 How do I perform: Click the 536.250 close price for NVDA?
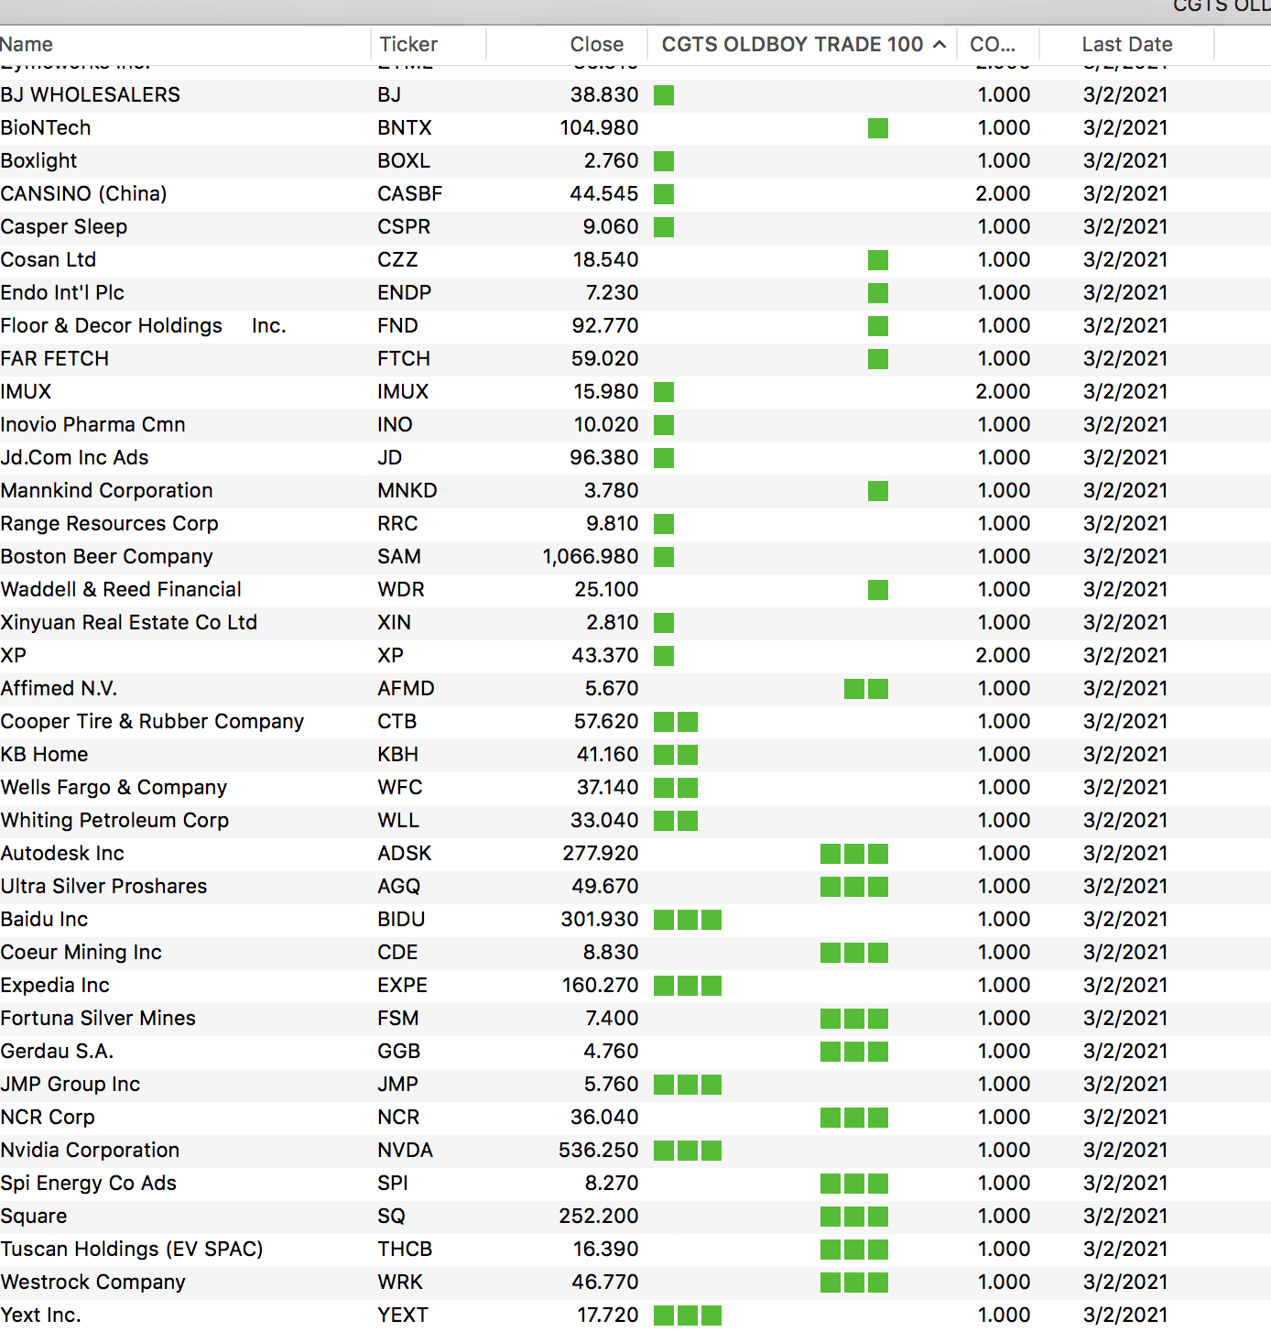tap(599, 1151)
